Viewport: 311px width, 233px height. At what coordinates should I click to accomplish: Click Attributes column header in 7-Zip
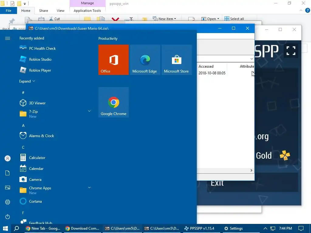247,66
